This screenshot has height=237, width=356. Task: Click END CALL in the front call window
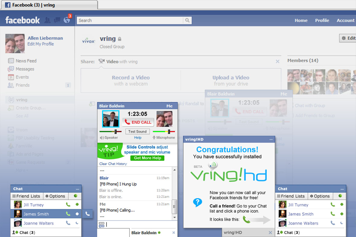tap(138, 122)
